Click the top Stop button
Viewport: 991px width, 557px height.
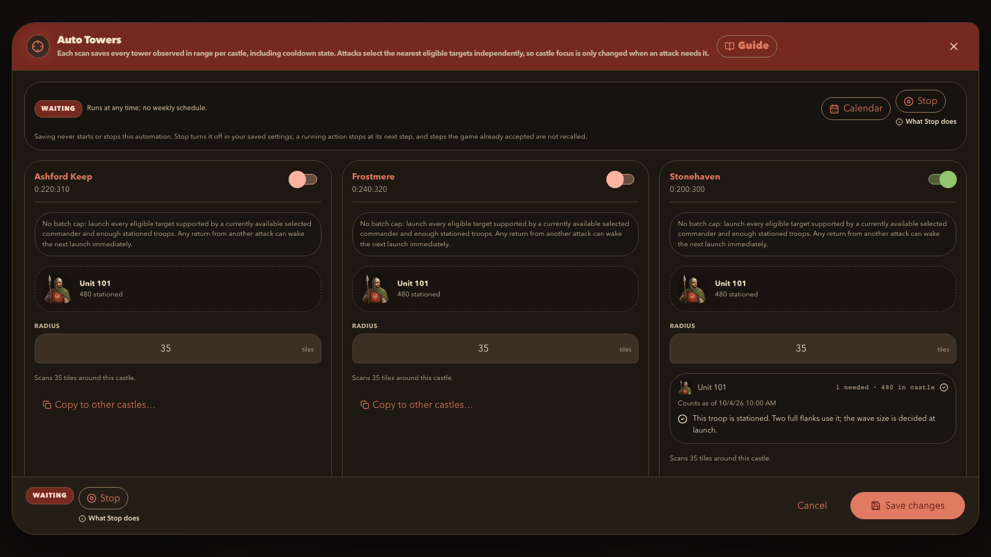920,101
